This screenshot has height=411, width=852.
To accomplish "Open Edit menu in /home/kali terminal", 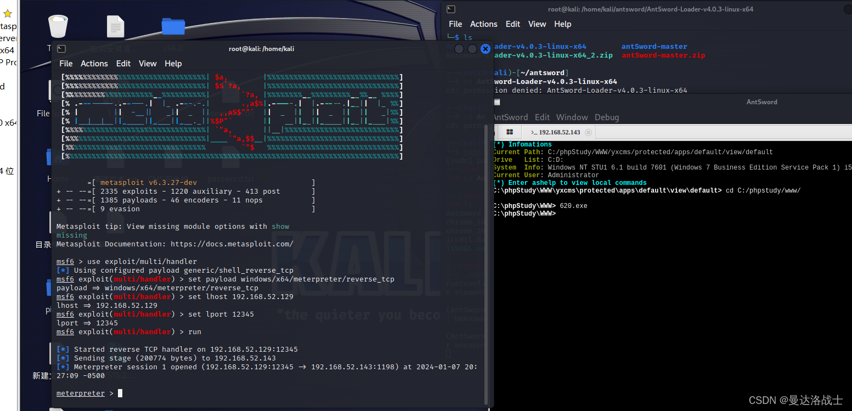I will (123, 64).
